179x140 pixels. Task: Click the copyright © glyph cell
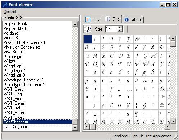click(162, 105)
